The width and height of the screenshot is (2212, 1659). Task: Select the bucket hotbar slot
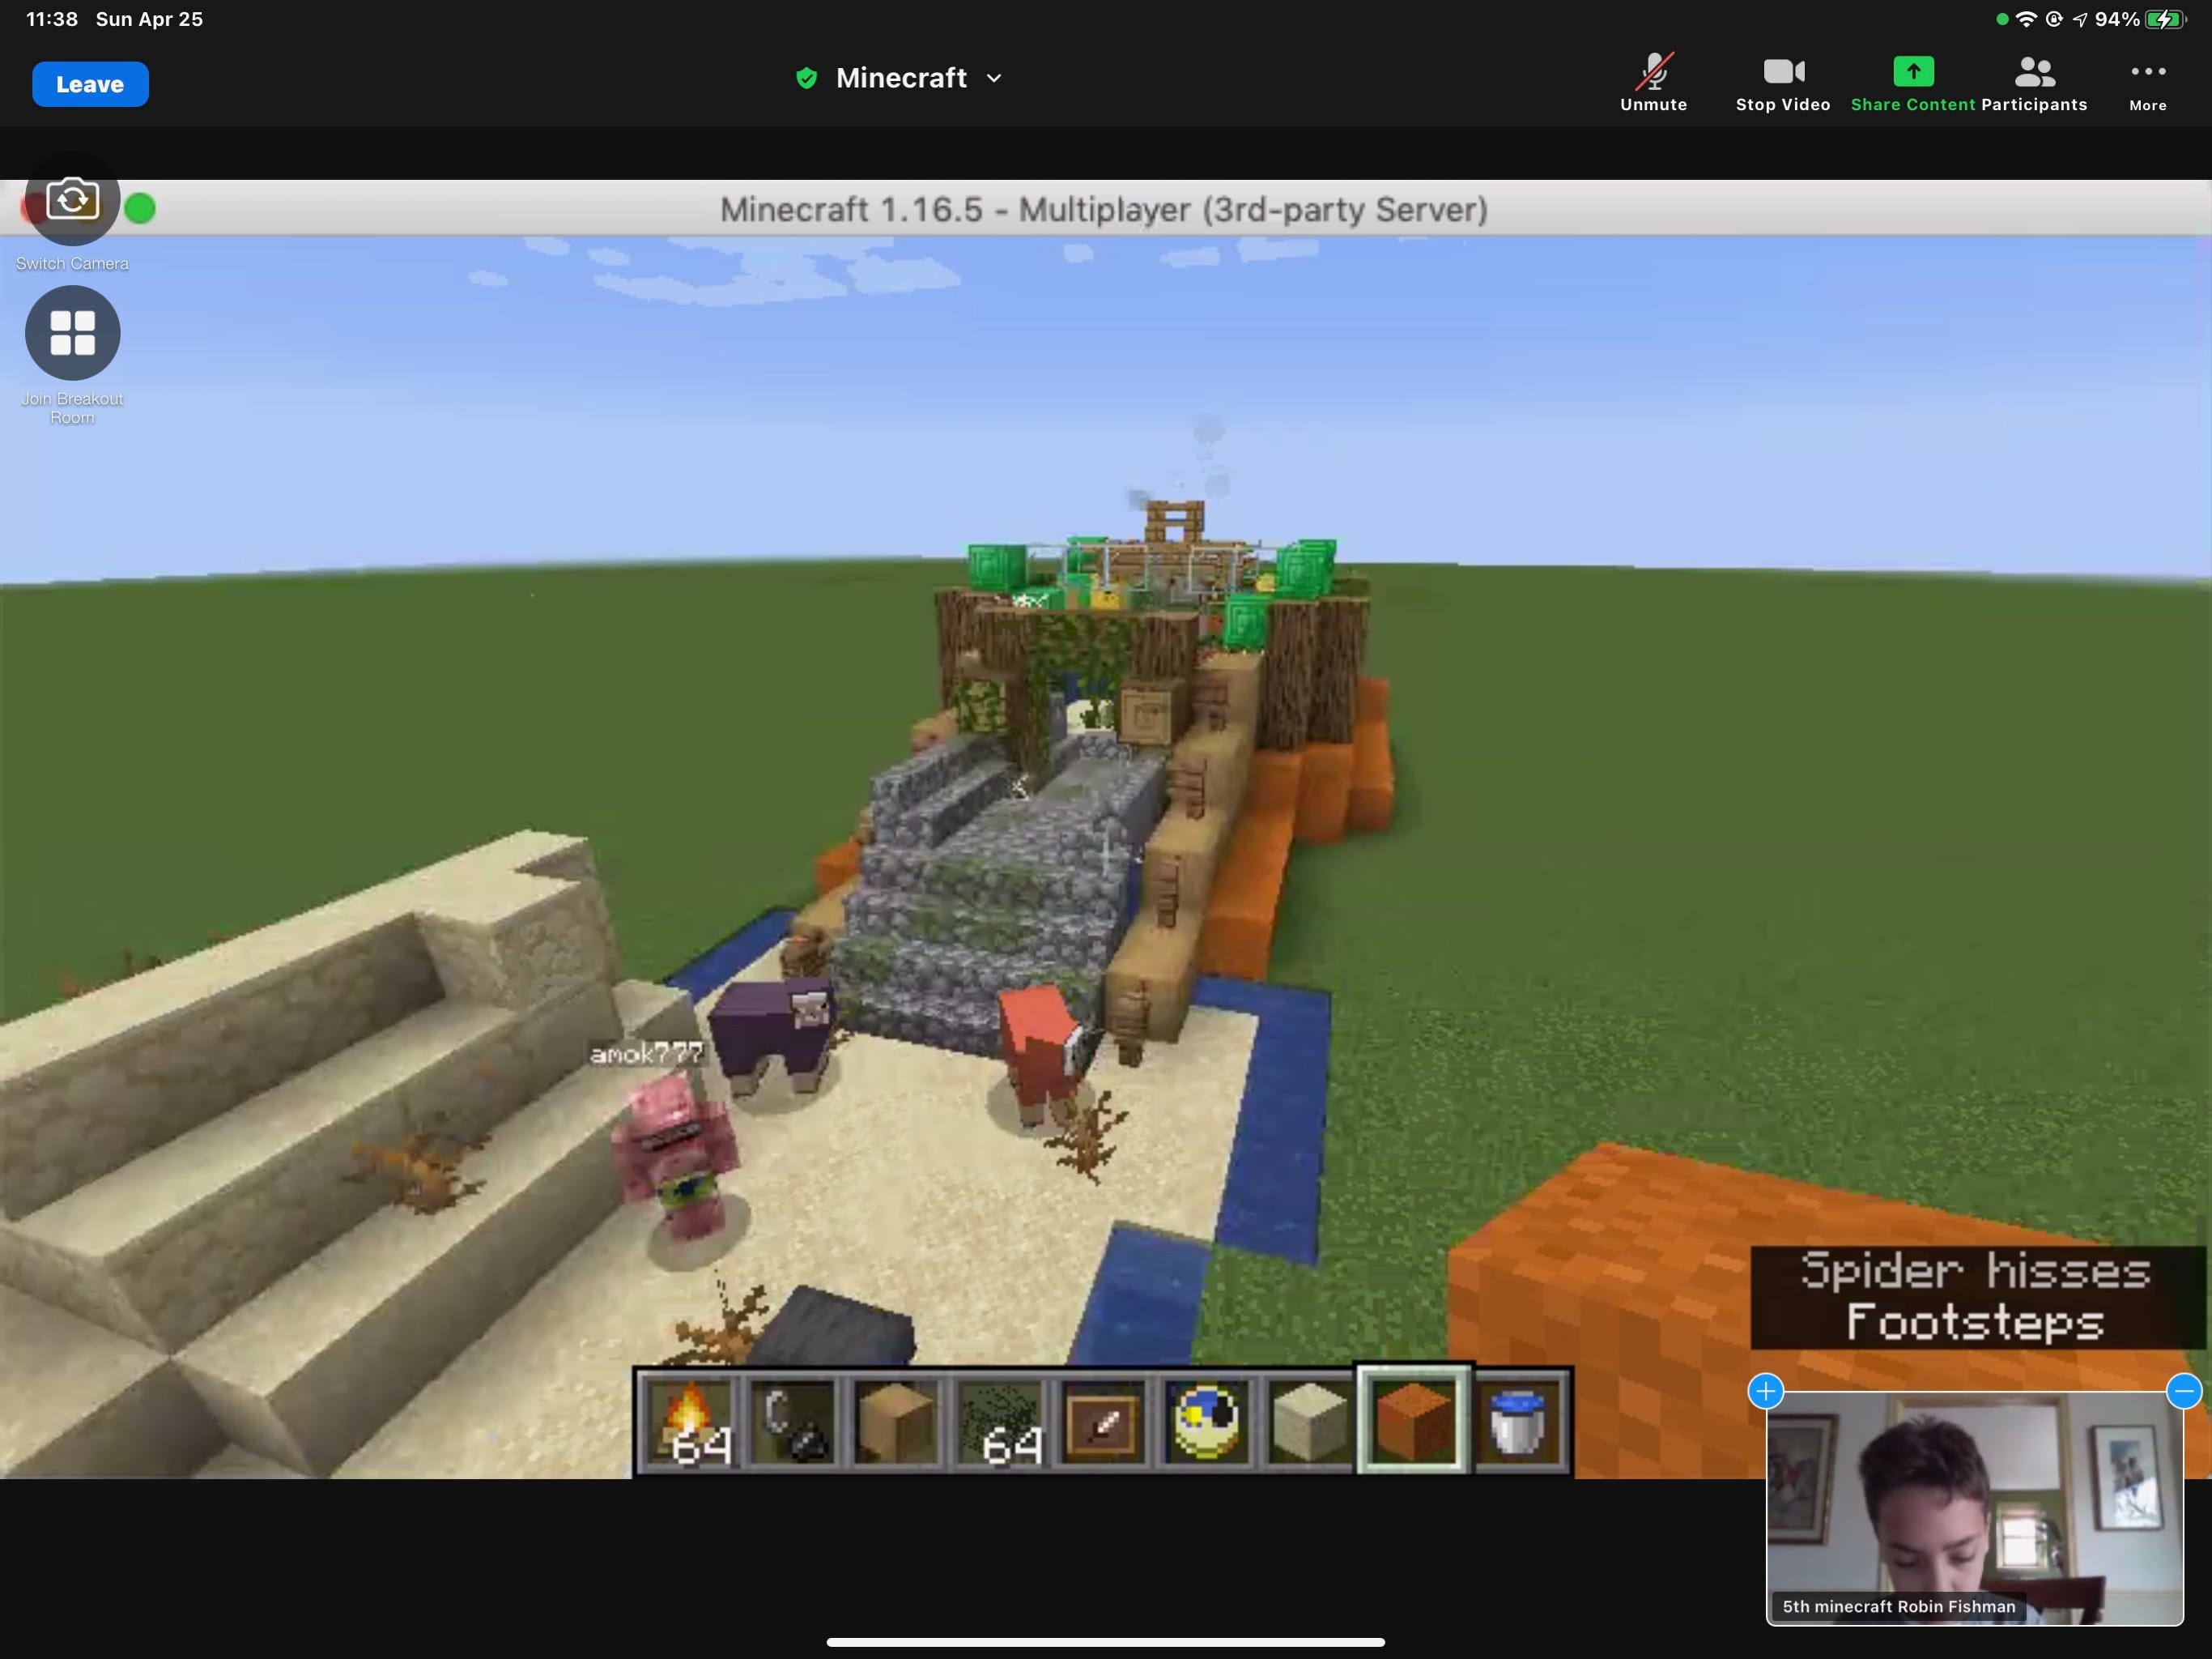[1518, 1421]
